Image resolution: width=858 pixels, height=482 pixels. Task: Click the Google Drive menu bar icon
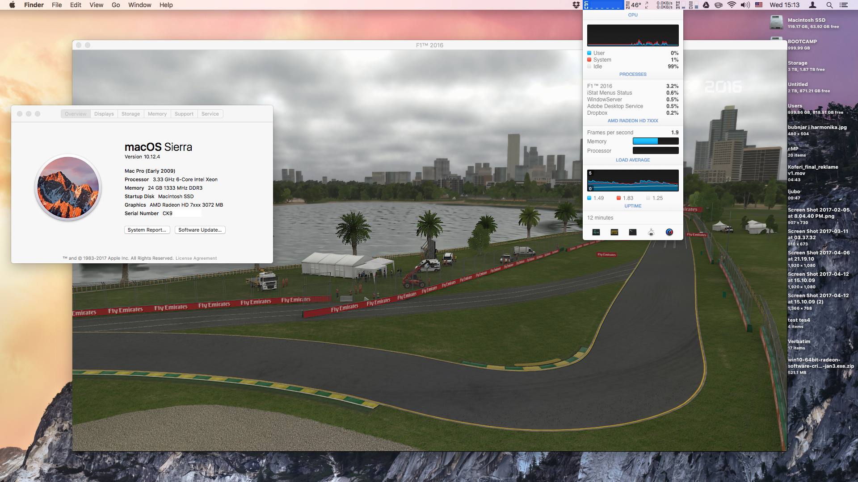click(x=706, y=5)
